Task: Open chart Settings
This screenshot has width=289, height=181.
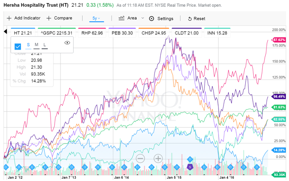Action: [161, 19]
